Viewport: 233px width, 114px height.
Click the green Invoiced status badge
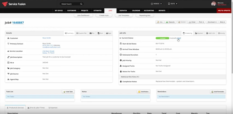point(163,38)
